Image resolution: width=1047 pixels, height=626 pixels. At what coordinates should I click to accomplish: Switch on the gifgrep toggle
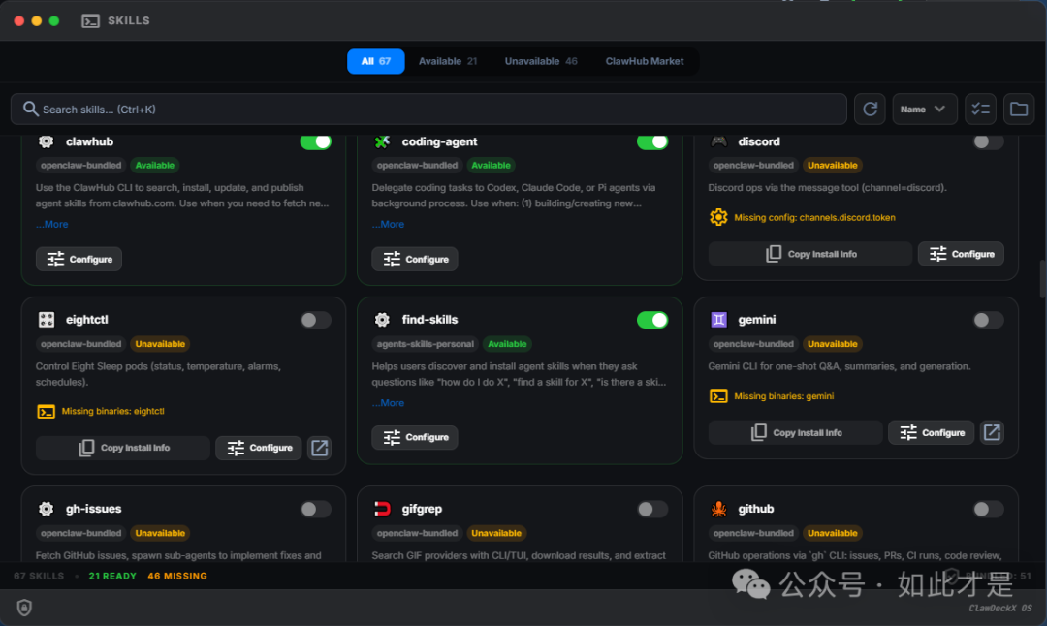pyautogui.click(x=652, y=509)
